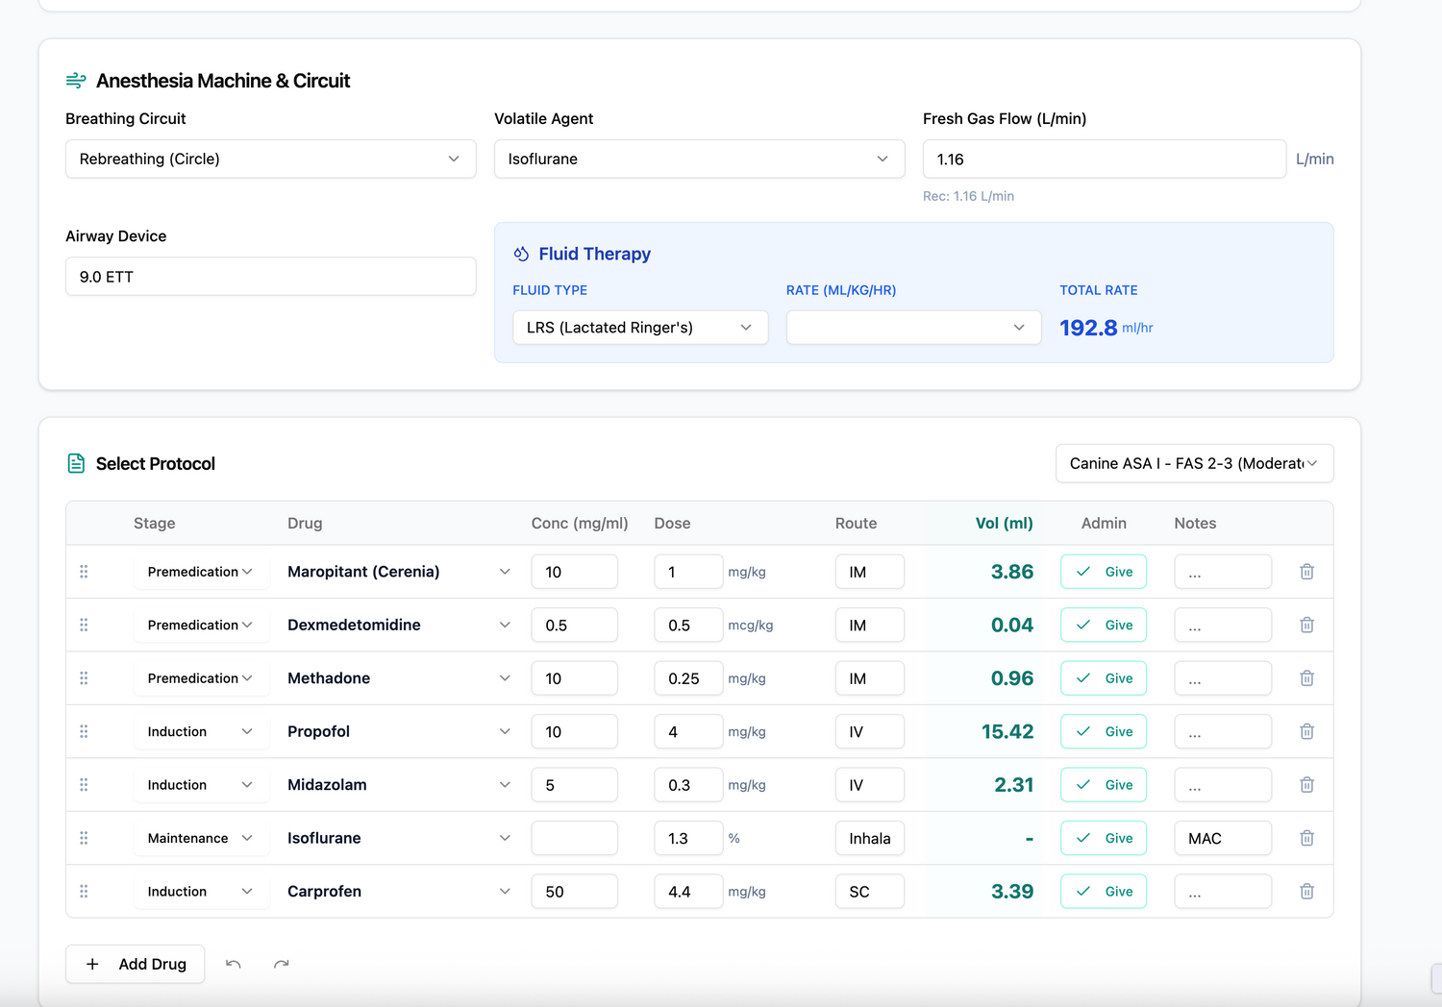Screen dimensions: 1442x1007
Task: Grab the drag handle for Dexmedetomidine row
Action: 84,625
